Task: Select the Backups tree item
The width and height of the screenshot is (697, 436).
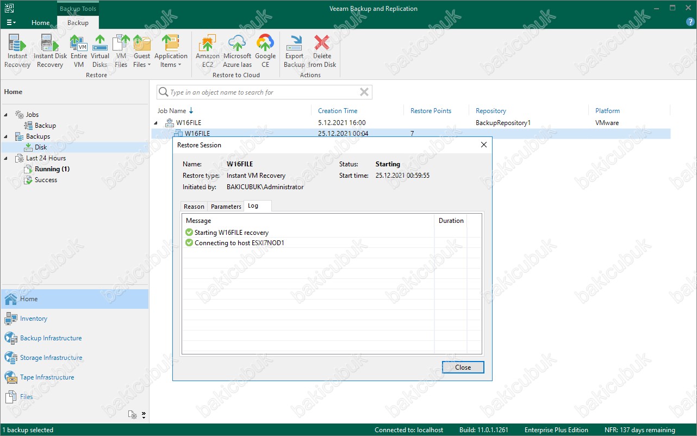Action: pos(38,136)
